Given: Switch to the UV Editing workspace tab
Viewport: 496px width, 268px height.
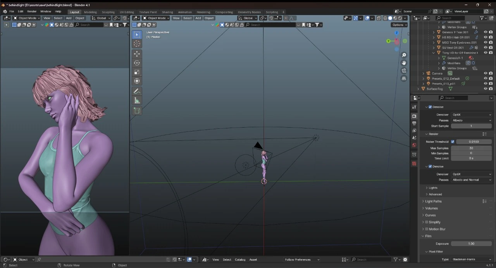Looking at the screenshot, I should (x=127, y=12).
